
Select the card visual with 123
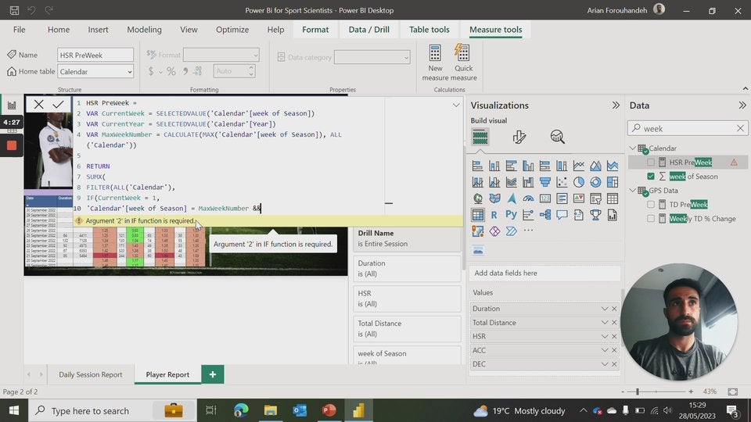pos(545,198)
